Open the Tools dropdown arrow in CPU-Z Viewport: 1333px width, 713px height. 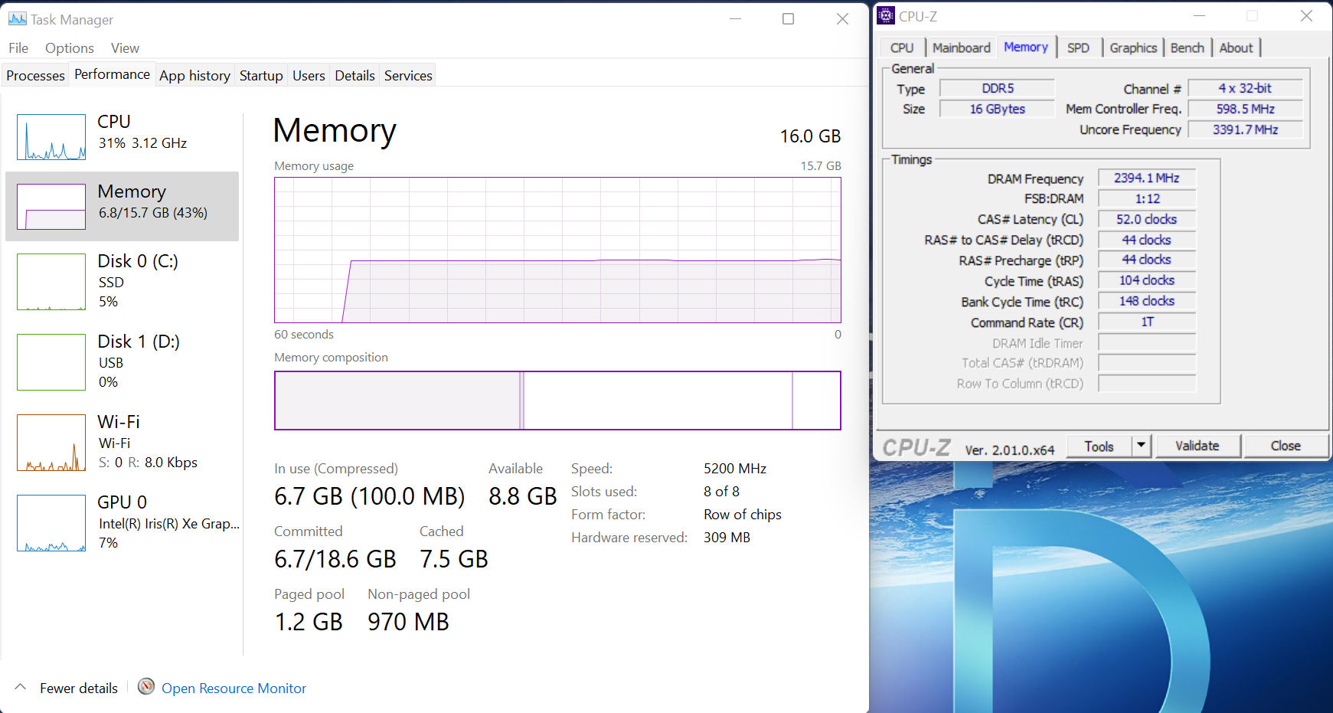pos(1141,446)
